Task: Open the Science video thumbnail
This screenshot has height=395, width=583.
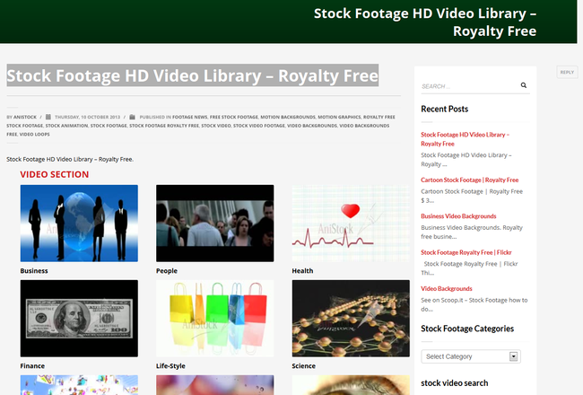Action: click(350, 319)
